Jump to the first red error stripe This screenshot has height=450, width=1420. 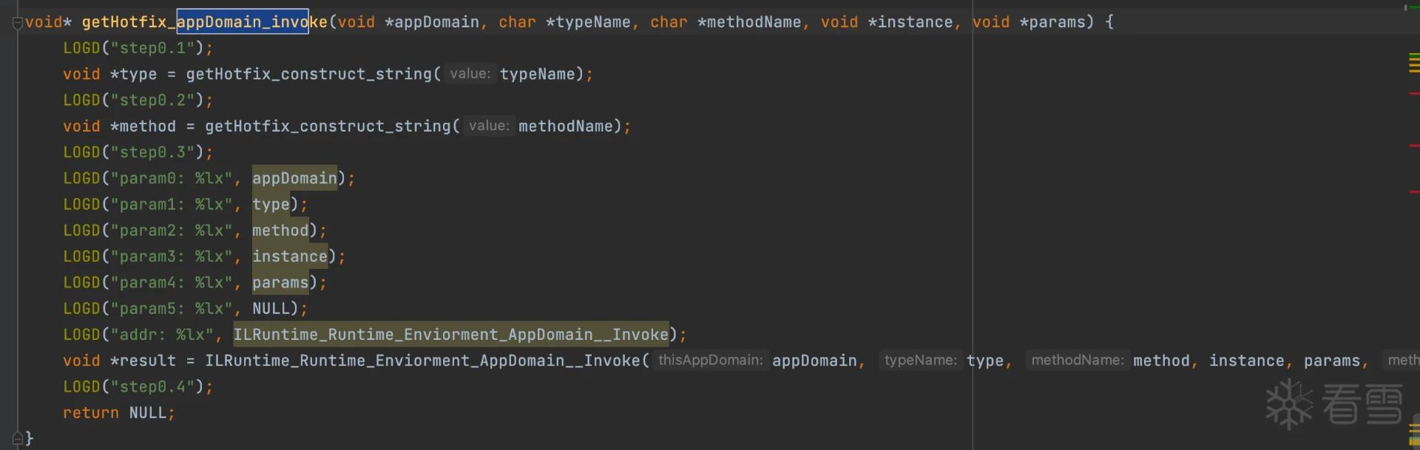(1414, 94)
